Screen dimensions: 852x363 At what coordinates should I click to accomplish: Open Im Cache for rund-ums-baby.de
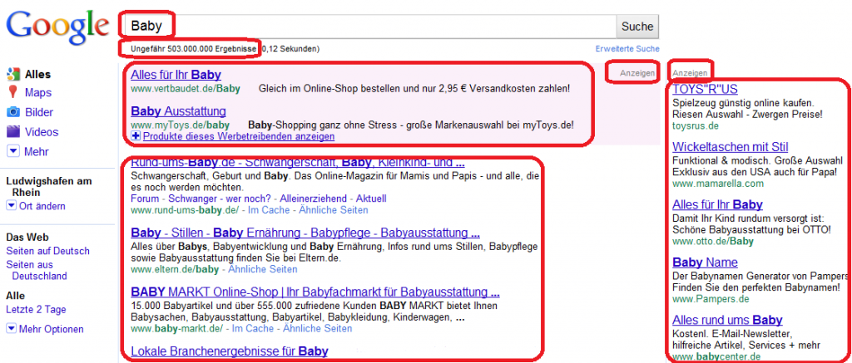tap(269, 210)
